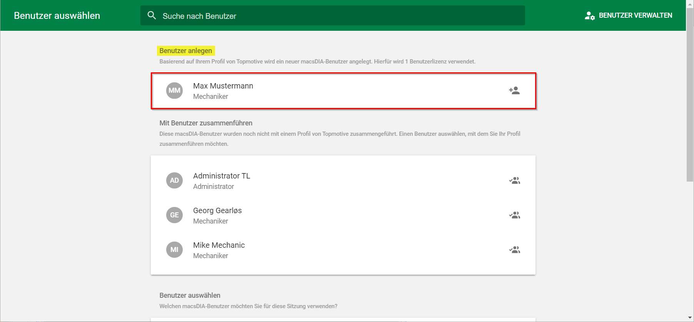Click the search magnifier icon
Screen dimensions: 694x322
coord(152,15)
